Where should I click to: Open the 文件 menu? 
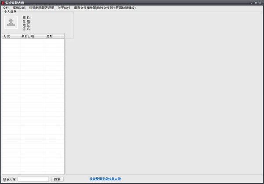pyautogui.click(x=6, y=7)
